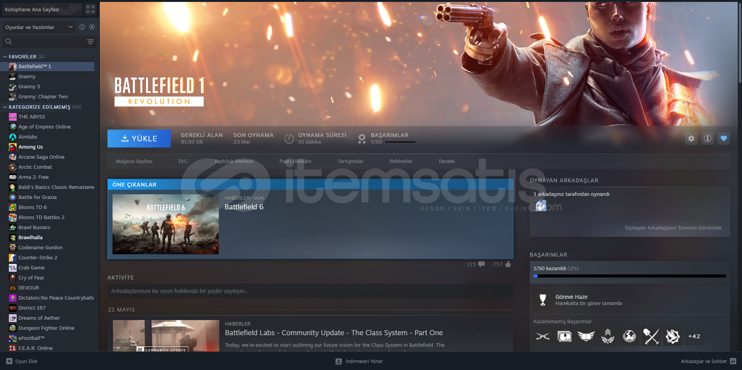Open advanced filter options icon

tap(90, 42)
